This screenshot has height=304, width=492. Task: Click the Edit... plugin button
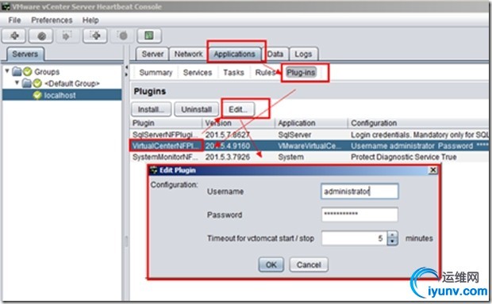(238, 109)
